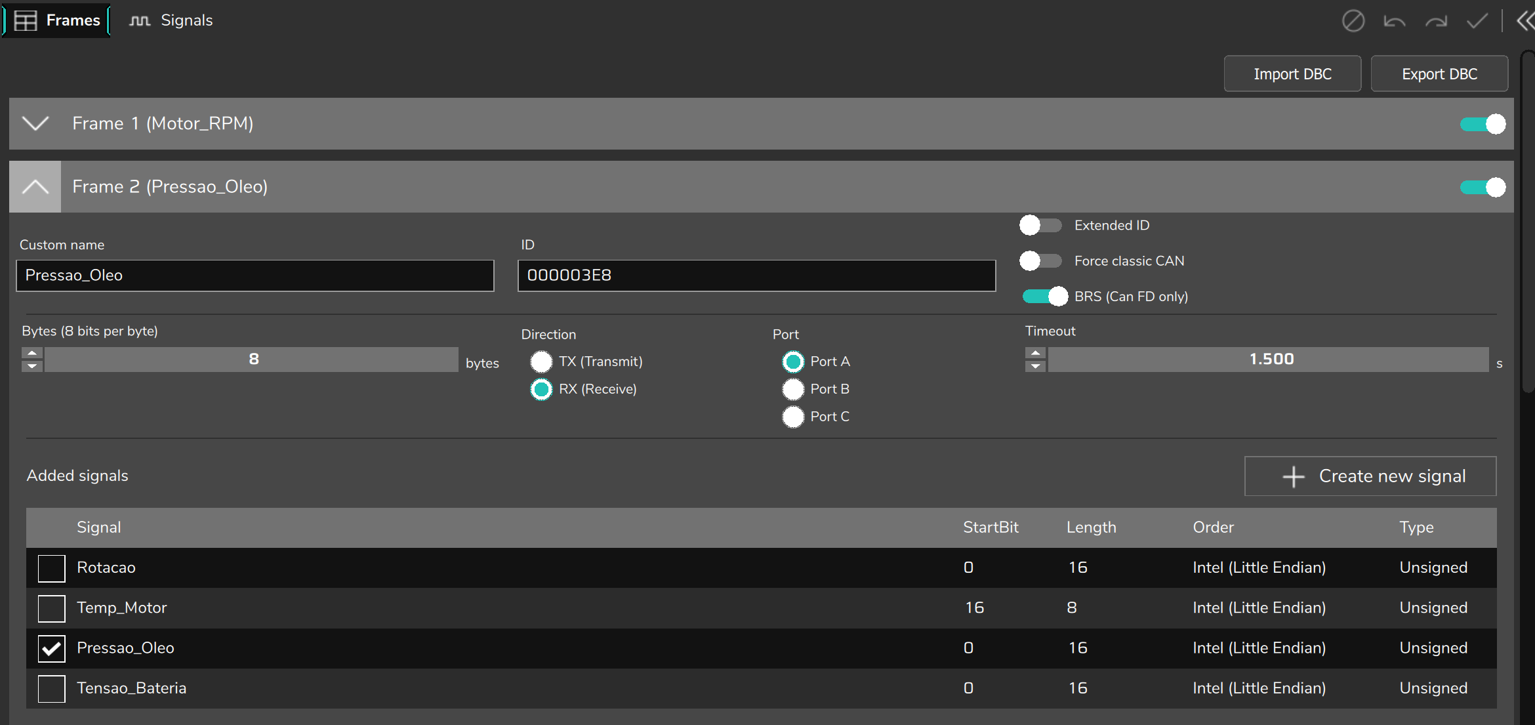This screenshot has height=725, width=1535.
Task: Click the Custom name input field
Action: 255,276
